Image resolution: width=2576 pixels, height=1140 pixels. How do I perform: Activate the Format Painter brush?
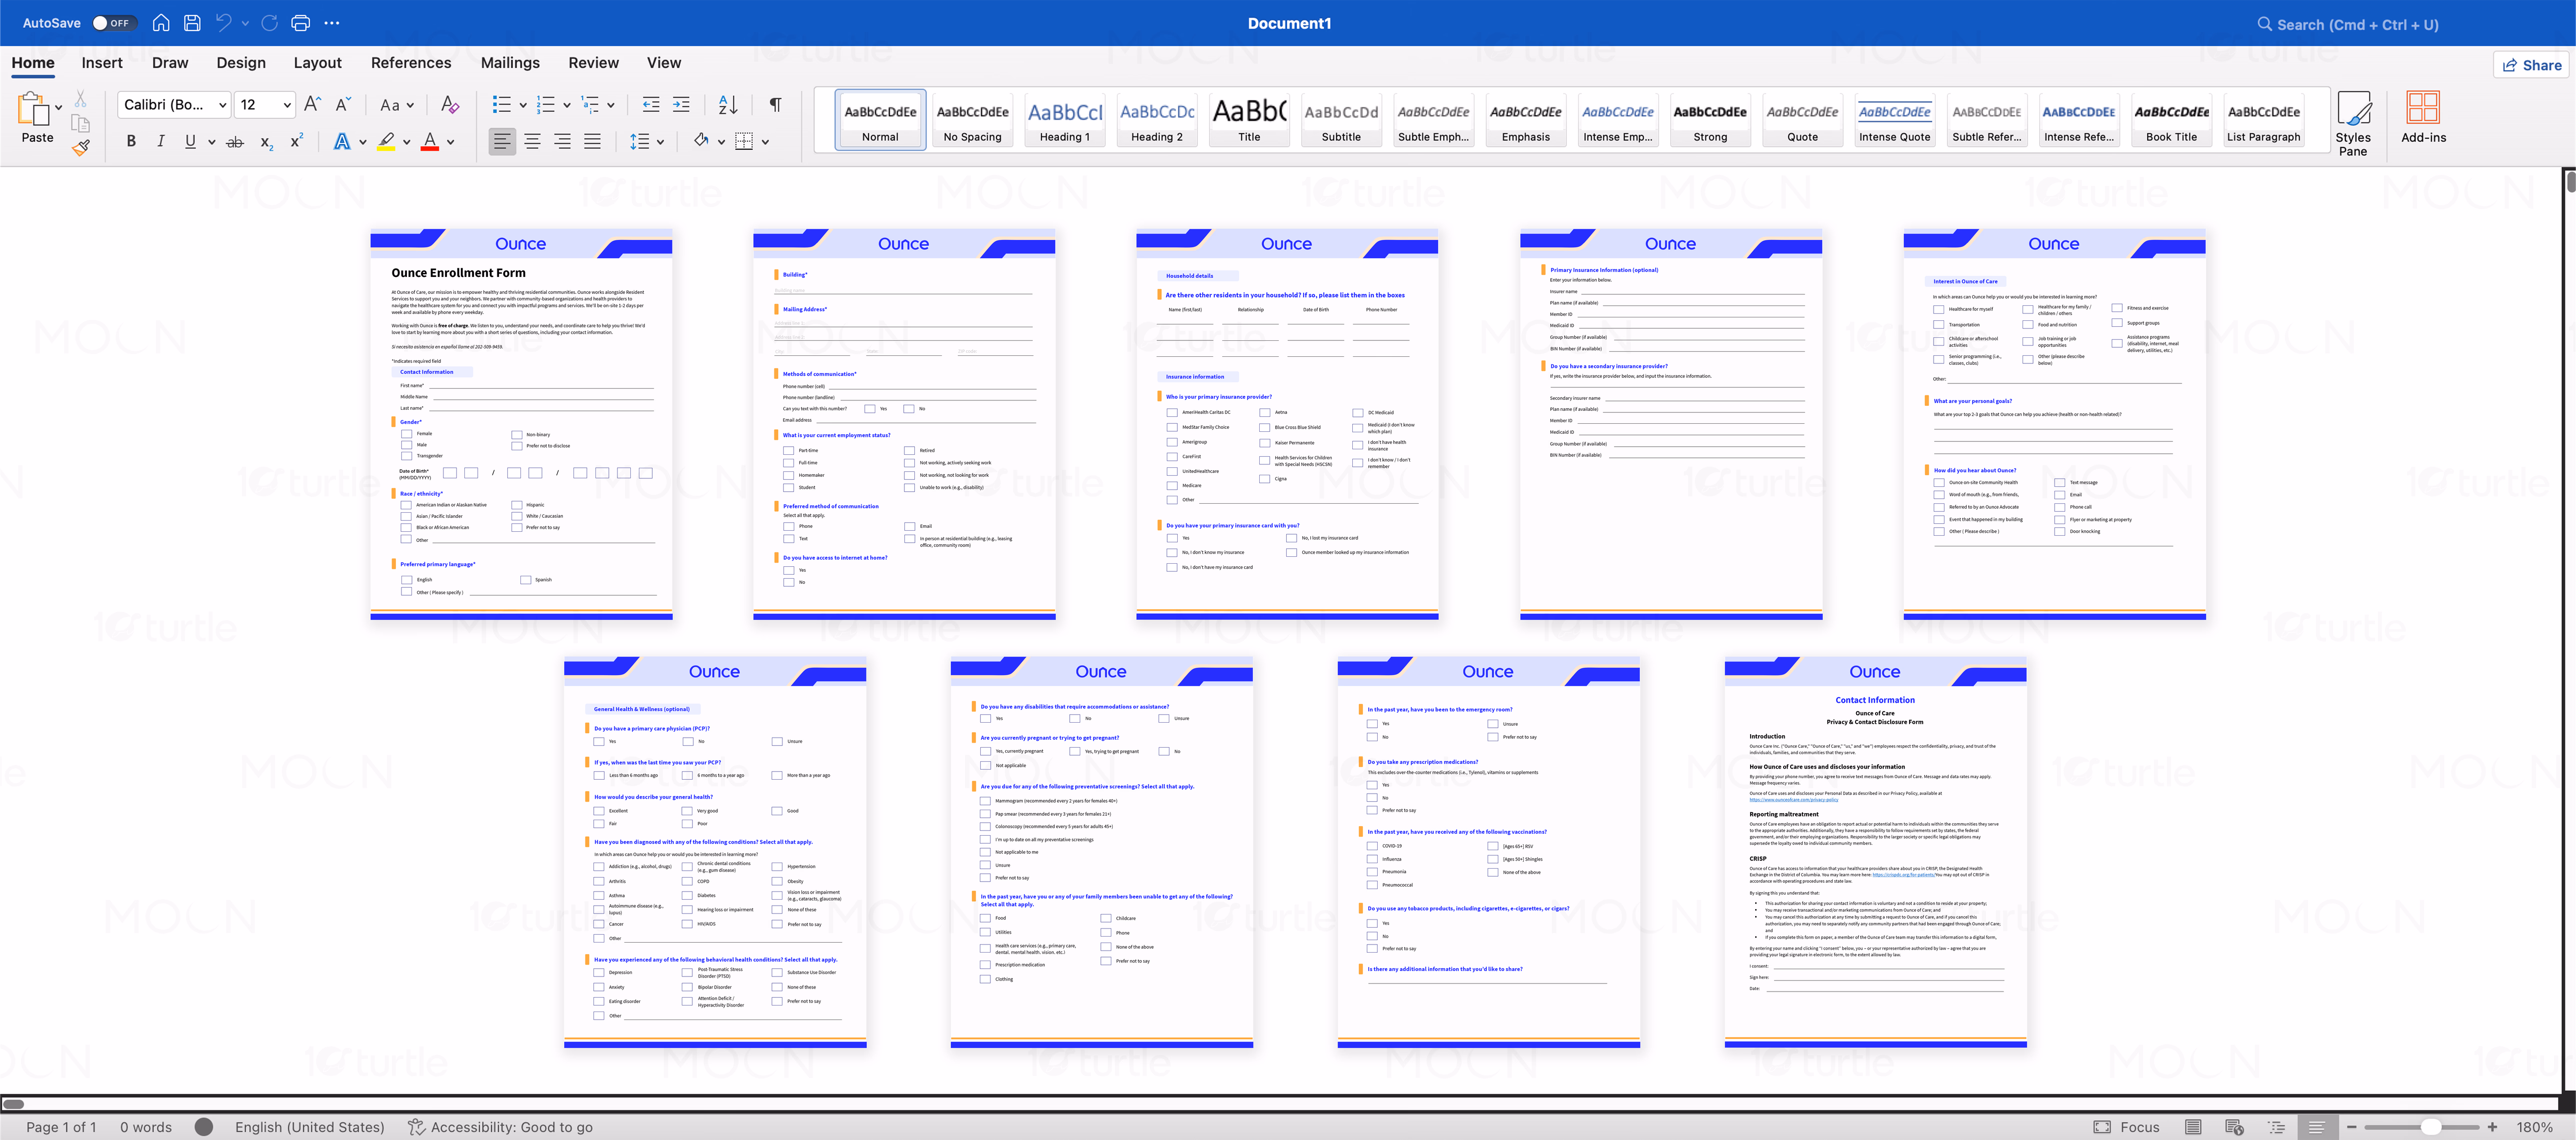(x=81, y=147)
